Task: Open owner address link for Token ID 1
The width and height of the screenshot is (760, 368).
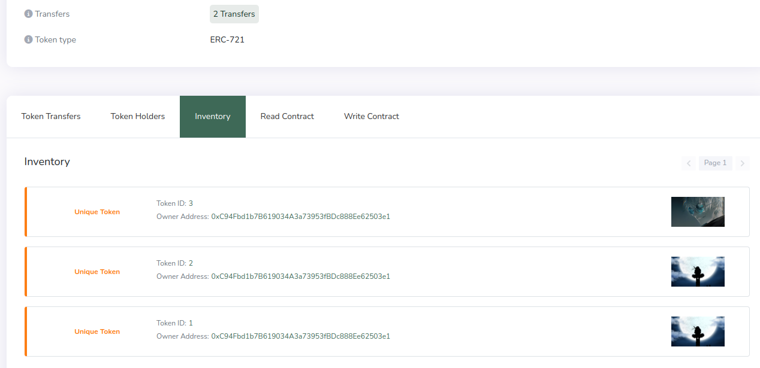Action: pyautogui.click(x=300, y=336)
